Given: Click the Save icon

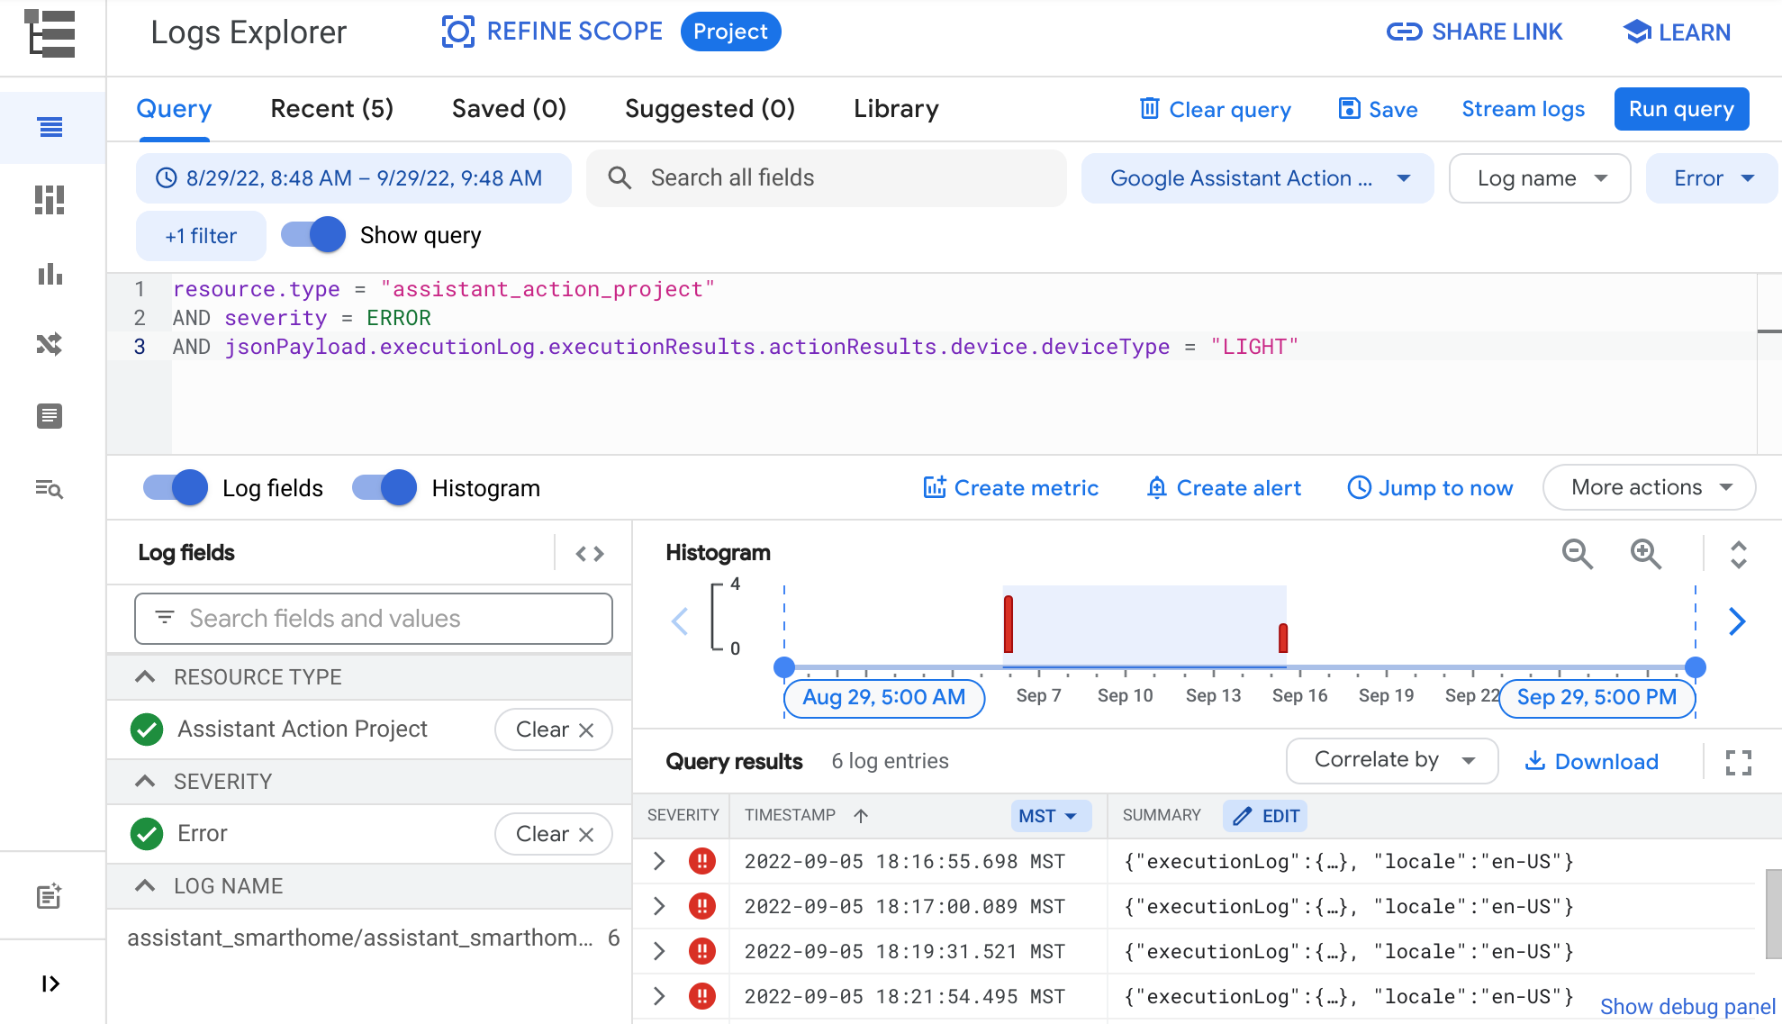Looking at the screenshot, I should click(1349, 110).
